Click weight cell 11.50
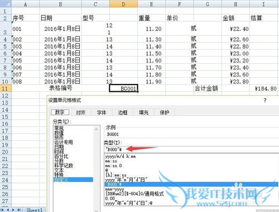This screenshot has width=279, height=212. click(151, 53)
